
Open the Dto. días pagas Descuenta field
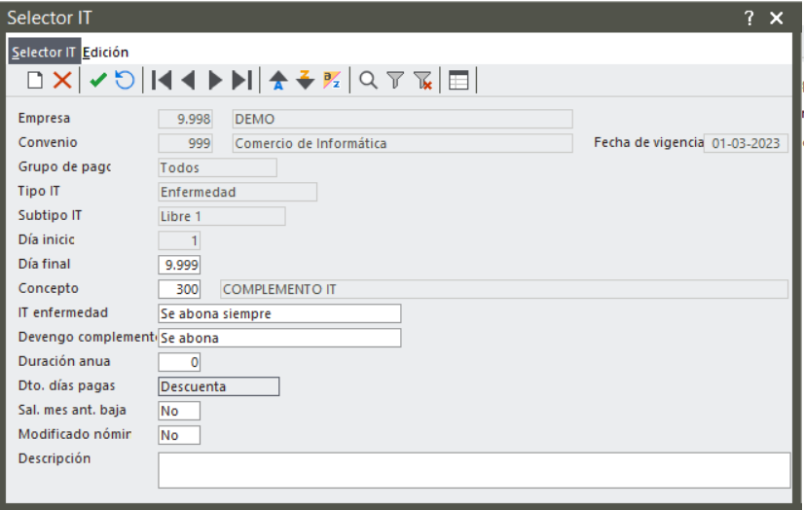[219, 386]
